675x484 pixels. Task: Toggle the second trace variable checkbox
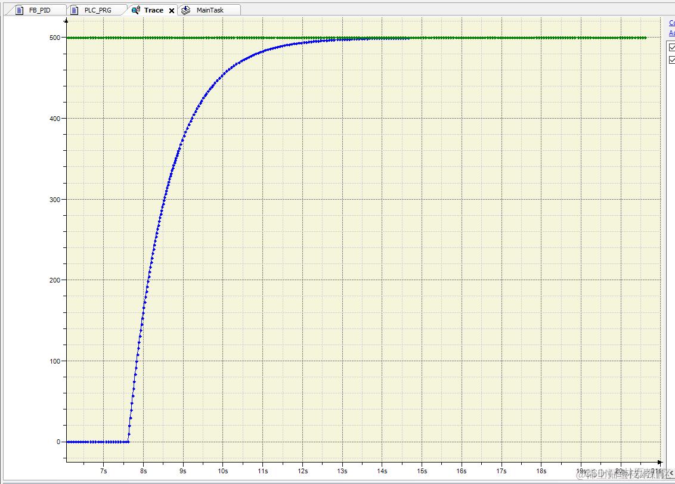coord(671,60)
